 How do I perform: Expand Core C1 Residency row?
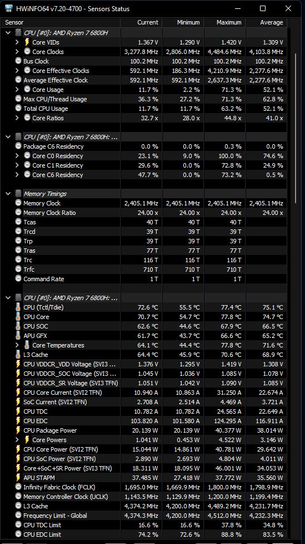[17, 165]
